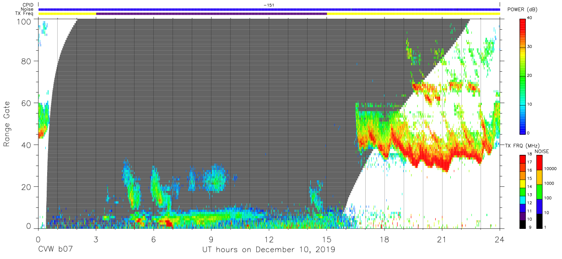Click the TX FRQ (MHz) color scale
The height and width of the screenshot is (259, 562).
(x=523, y=191)
